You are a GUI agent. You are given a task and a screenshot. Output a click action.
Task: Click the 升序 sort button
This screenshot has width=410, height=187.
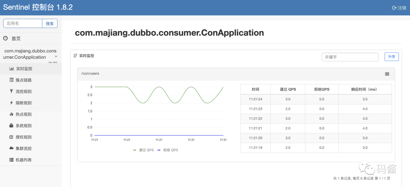click(x=391, y=57)
